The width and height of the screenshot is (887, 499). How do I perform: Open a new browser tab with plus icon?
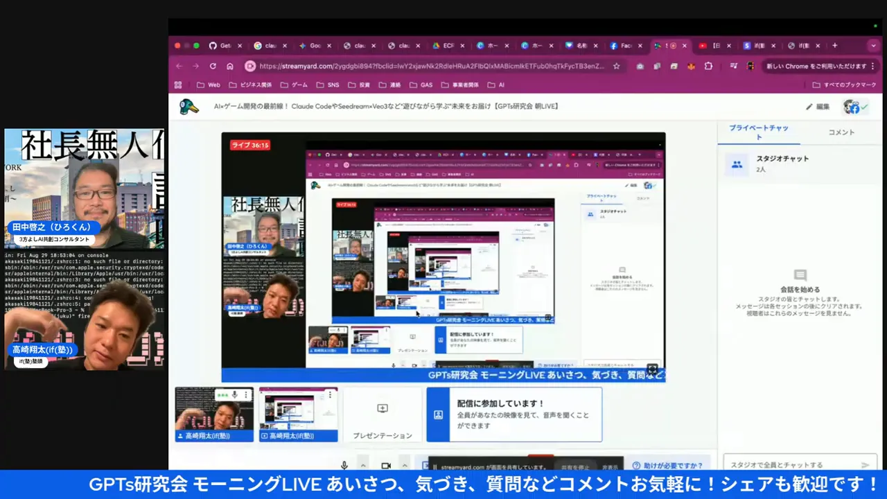pyautogui.click(x=834, y=46)
